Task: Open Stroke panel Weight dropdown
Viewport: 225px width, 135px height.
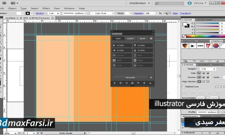Action: (214, 69)
